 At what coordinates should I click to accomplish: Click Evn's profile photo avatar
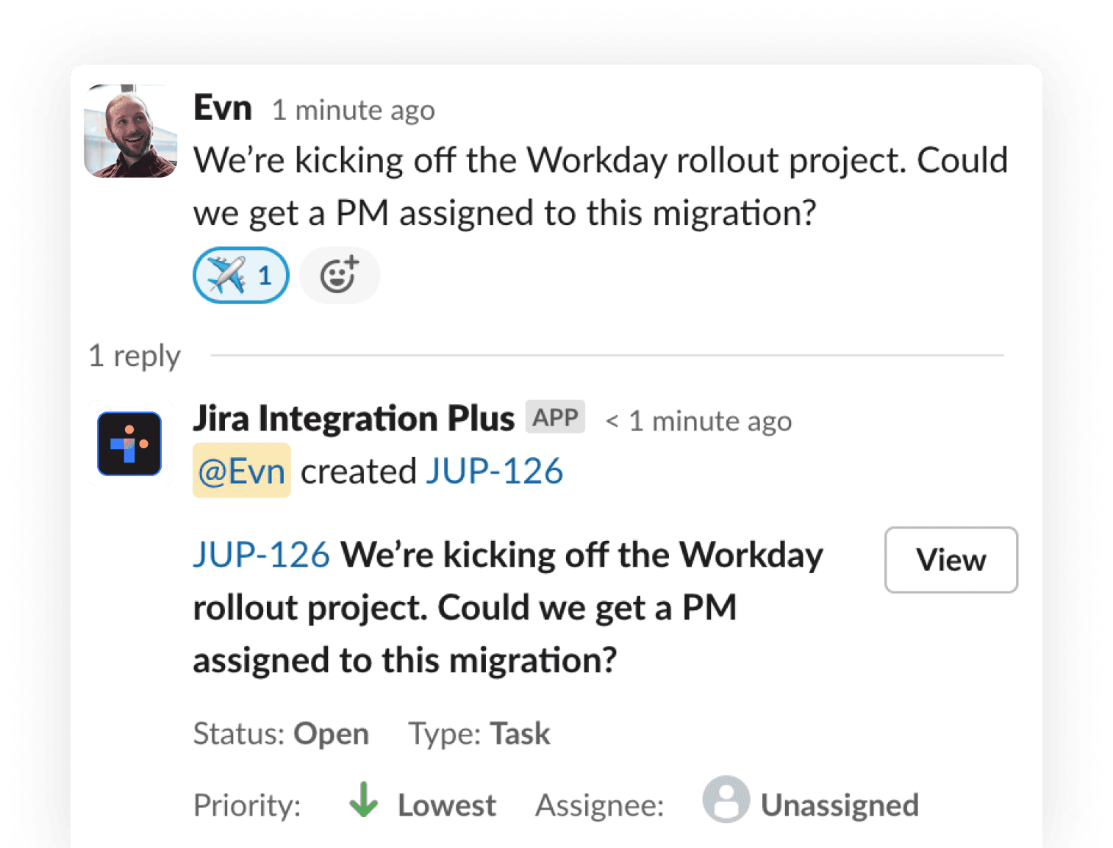click(x=131, y=131)
